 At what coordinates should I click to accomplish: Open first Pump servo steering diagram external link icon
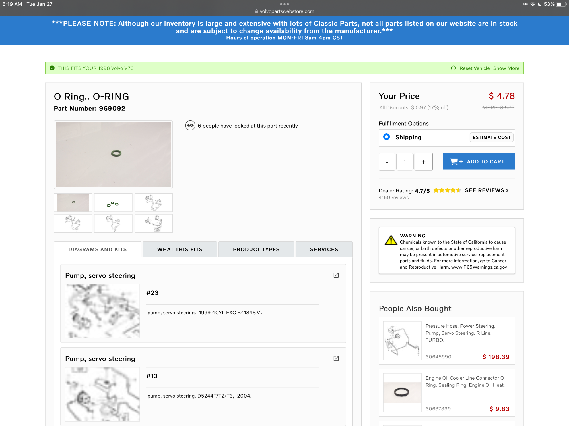[x=336, y=275]
